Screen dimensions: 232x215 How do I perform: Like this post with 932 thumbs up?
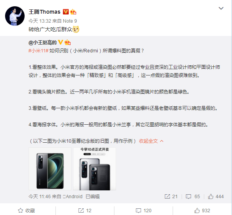[x=202, y=210]
